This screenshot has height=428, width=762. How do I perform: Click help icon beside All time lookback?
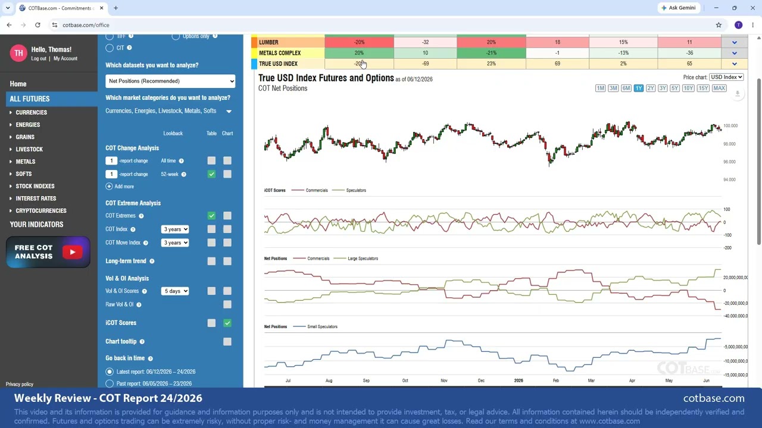[181, 160]
